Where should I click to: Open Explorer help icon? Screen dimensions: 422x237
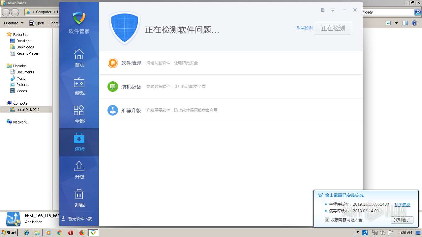[x=415, y=23]
